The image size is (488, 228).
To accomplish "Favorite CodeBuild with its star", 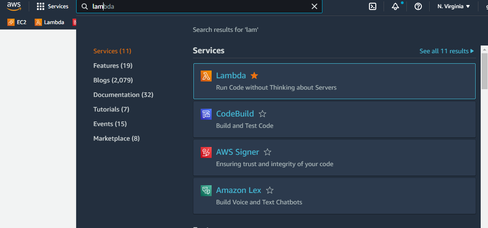I will (262, 114).
